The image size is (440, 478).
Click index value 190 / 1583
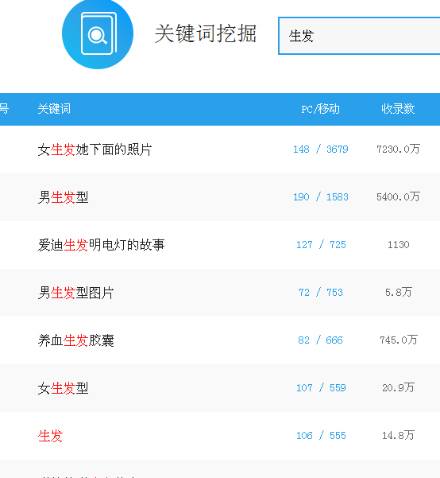321,197
